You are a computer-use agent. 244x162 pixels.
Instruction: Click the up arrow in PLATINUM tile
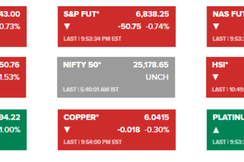coord(216,130)
